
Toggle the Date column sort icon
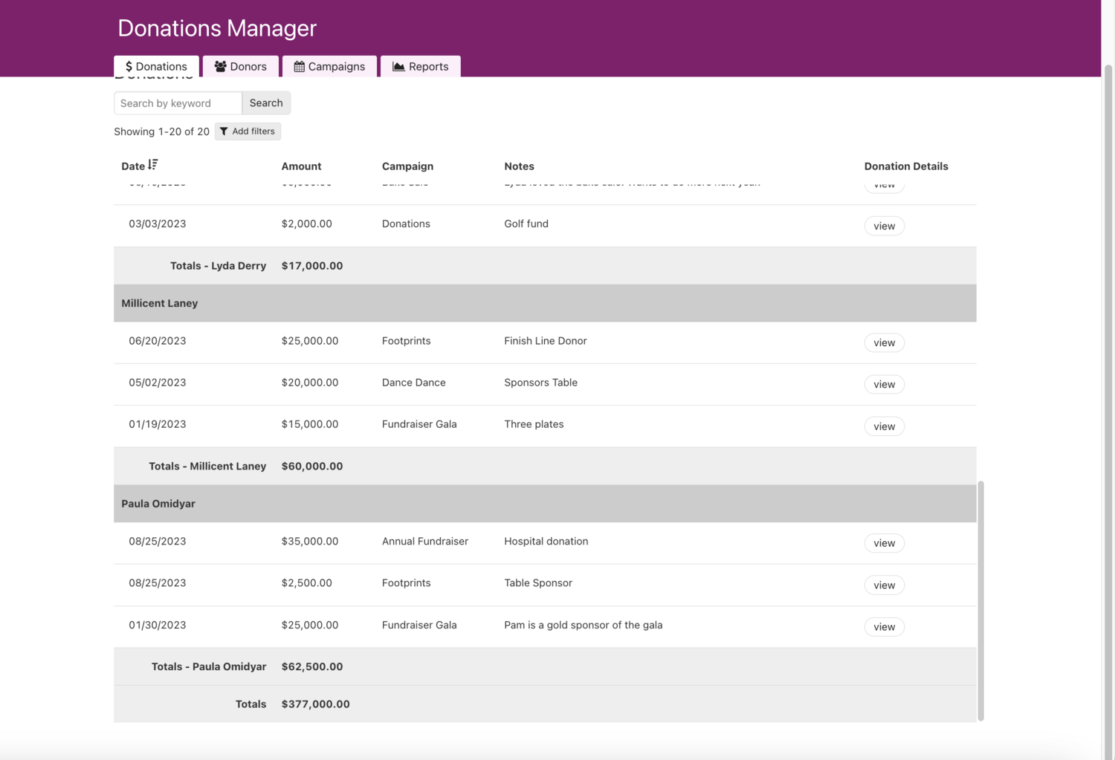152,165
